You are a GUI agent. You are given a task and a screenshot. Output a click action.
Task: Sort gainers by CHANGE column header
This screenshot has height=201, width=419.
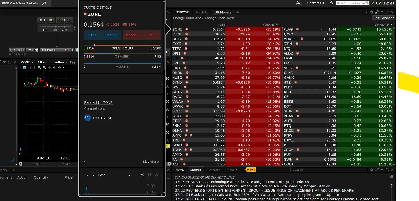point(383,25)
